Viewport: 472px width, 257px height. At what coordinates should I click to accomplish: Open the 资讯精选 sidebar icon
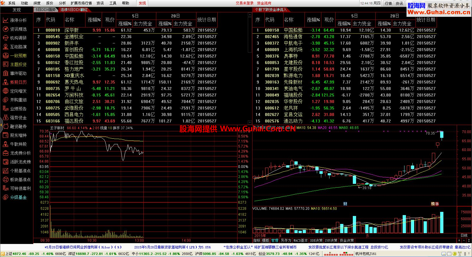(5, 29)
